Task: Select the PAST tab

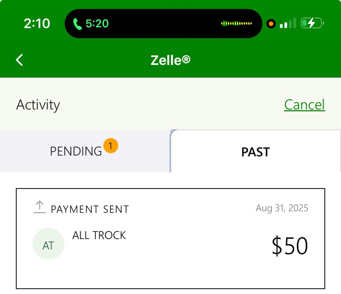Action: (255, 152)
